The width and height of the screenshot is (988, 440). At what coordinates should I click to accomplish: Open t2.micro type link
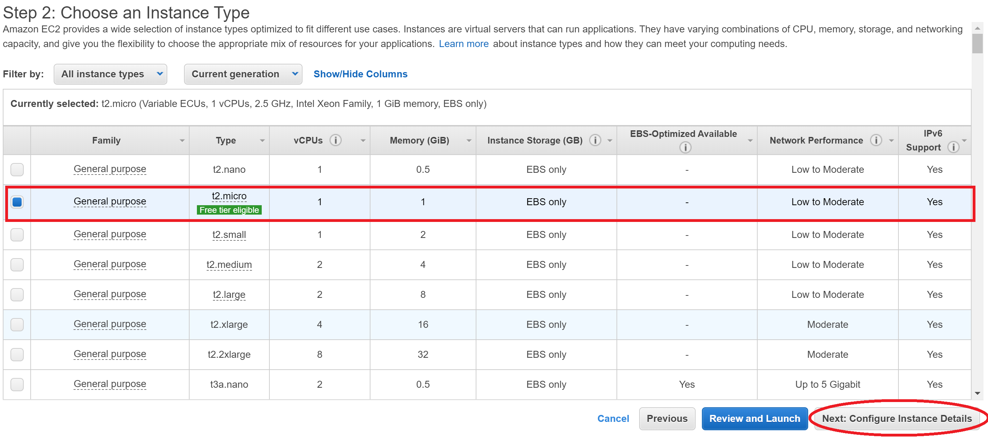[229, 196]
